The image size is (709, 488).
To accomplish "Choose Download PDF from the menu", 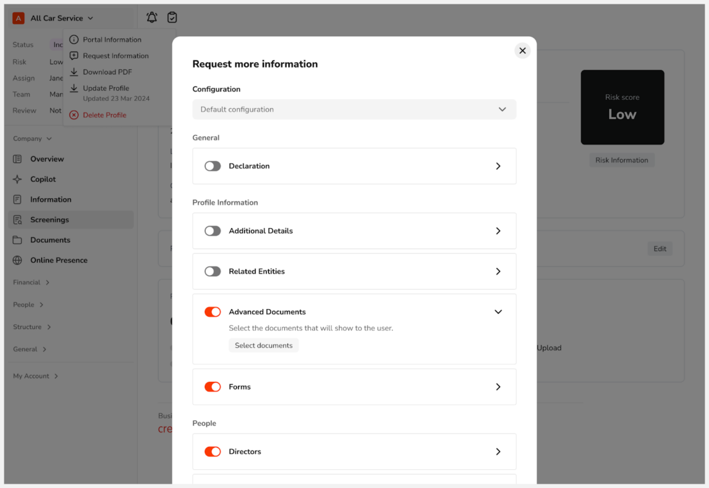I will pyautogui.click(x=107, y=72).
